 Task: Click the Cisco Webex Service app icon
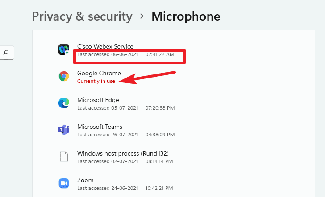64,49
